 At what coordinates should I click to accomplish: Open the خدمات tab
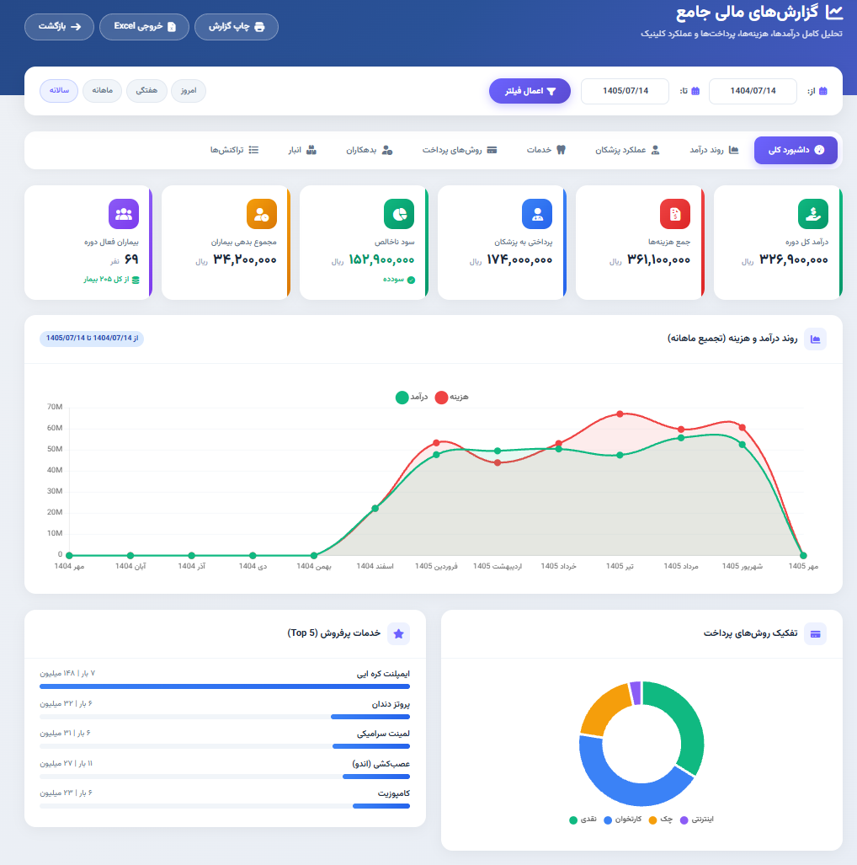546,150
